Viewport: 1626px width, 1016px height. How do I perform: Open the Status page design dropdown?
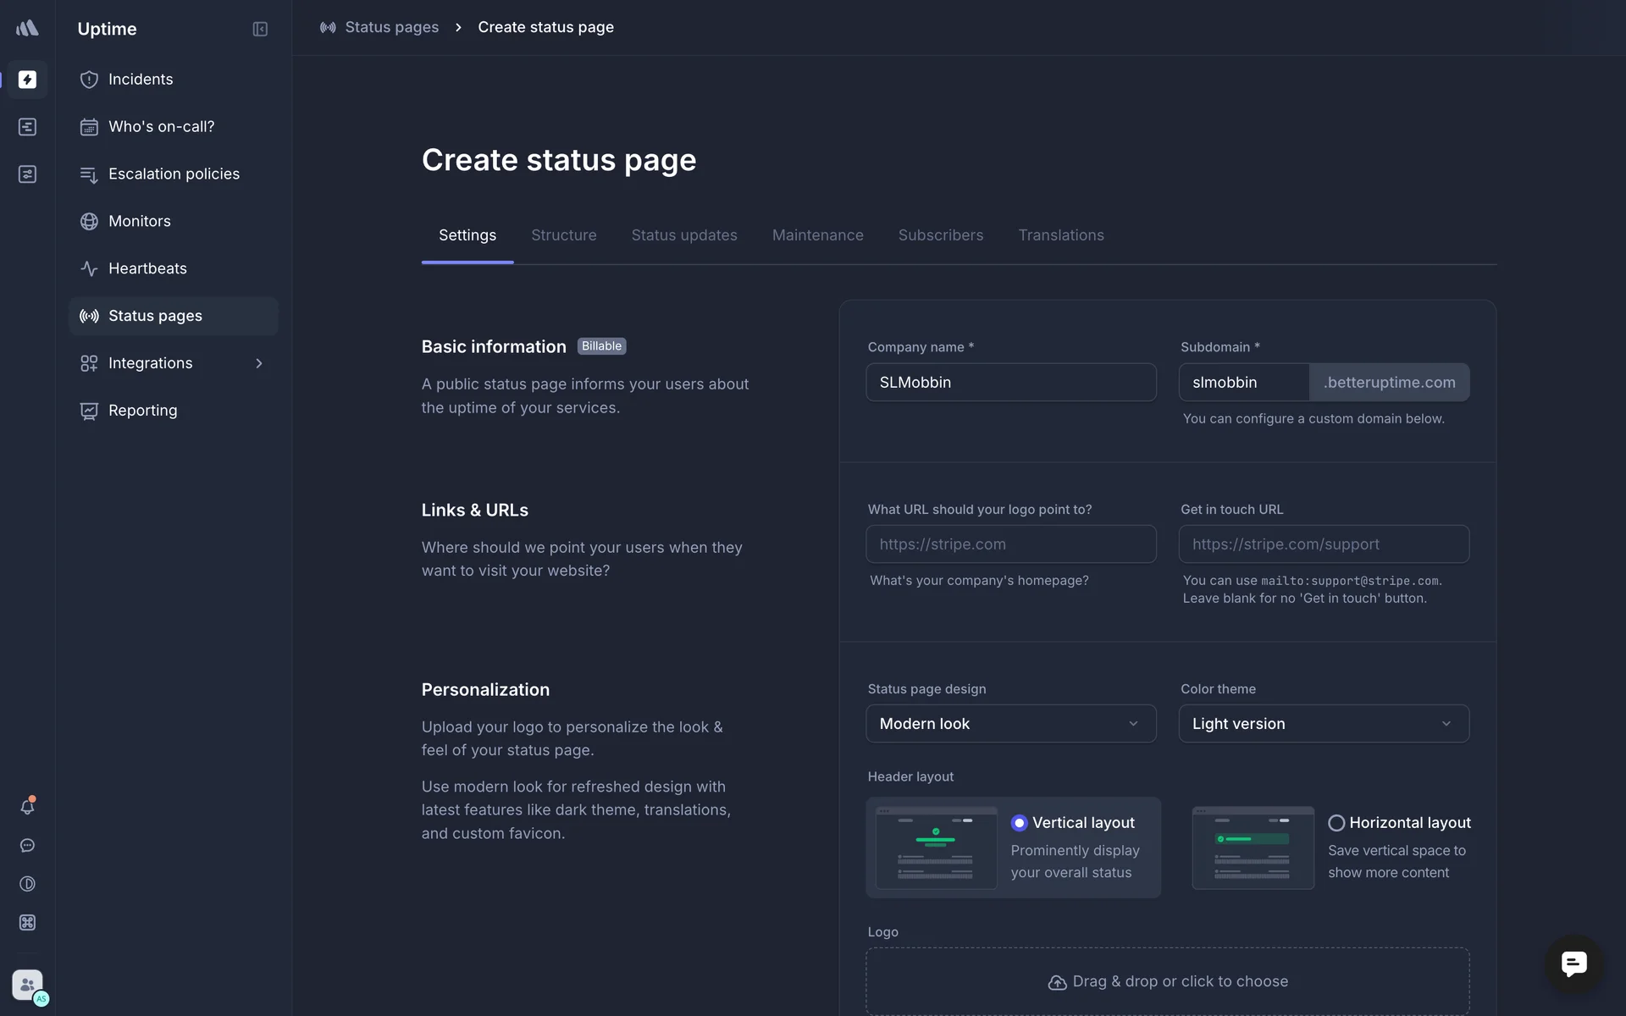(1010, 724)
